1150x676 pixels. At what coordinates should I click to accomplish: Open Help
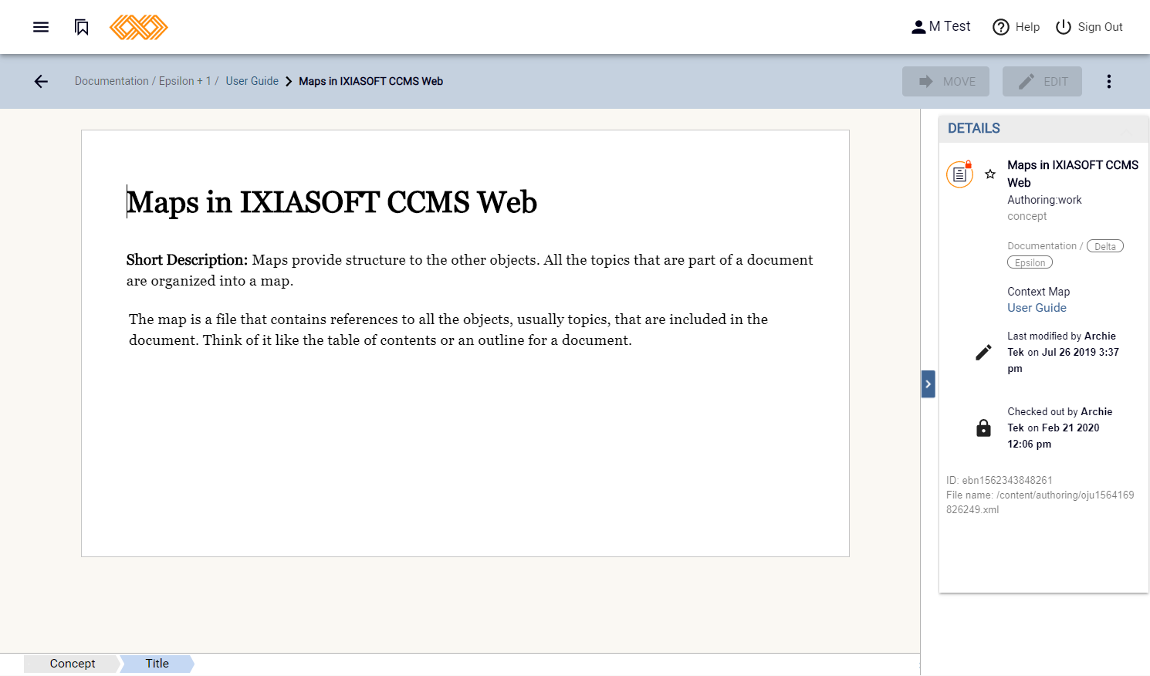(1016, 27)
